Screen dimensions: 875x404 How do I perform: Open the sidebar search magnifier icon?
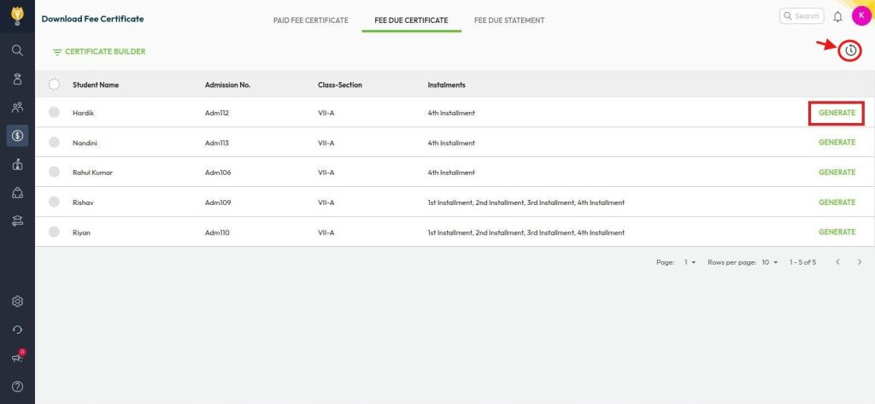tap(17, 50)
